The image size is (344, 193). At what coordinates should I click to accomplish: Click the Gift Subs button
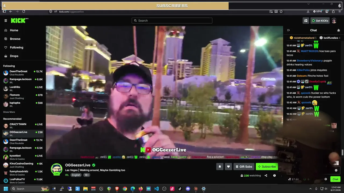(x=244, y=166)
